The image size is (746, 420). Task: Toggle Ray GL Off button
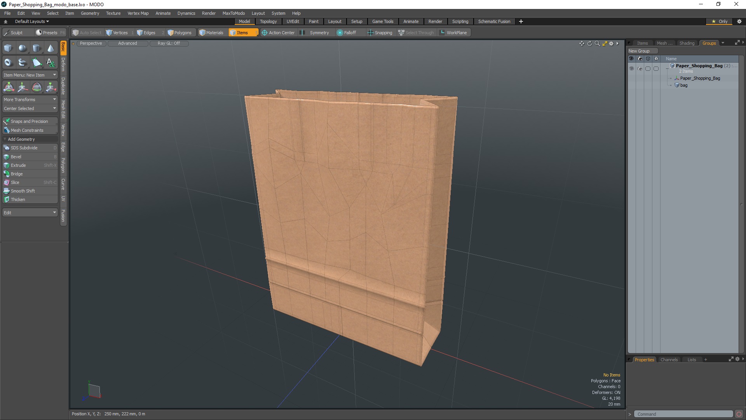tap(169, 44)
